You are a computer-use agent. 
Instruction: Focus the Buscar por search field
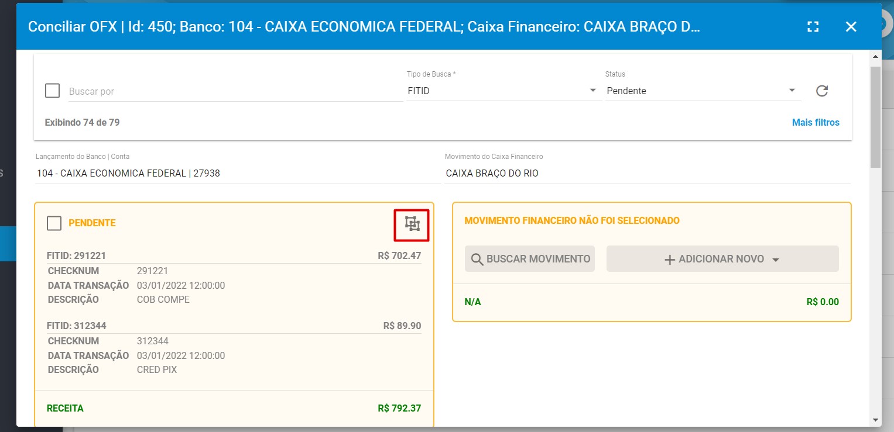[x=234, y=91]
